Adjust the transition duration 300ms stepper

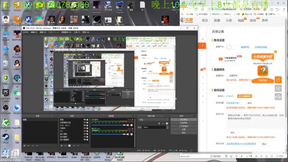pyautogui.click(x=167, y=127)
